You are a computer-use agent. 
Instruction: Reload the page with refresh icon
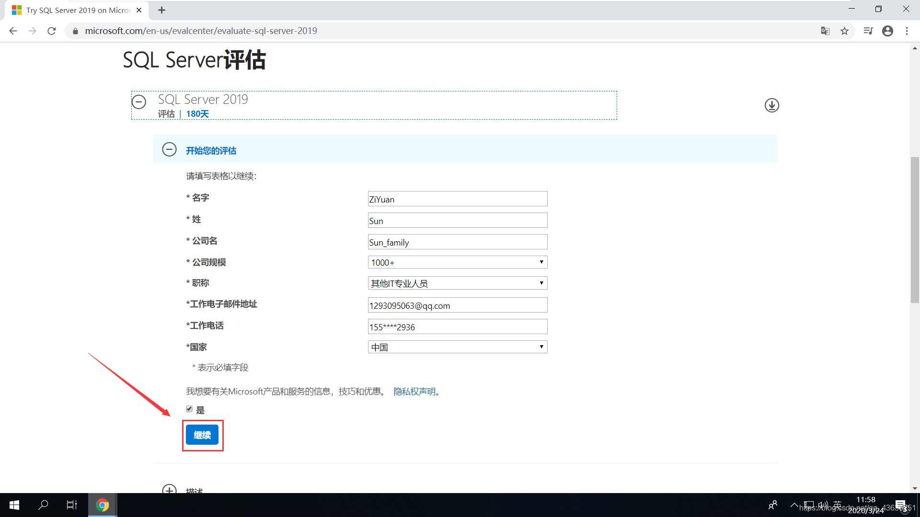pyautogui.click(x=52, y=31)
